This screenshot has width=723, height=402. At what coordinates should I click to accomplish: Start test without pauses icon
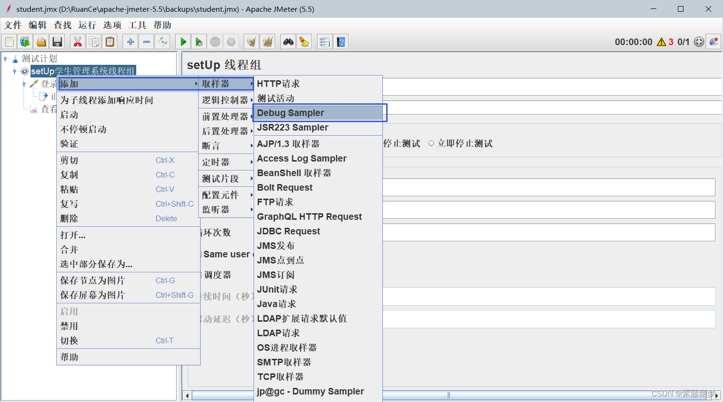(x=199, y=42)
